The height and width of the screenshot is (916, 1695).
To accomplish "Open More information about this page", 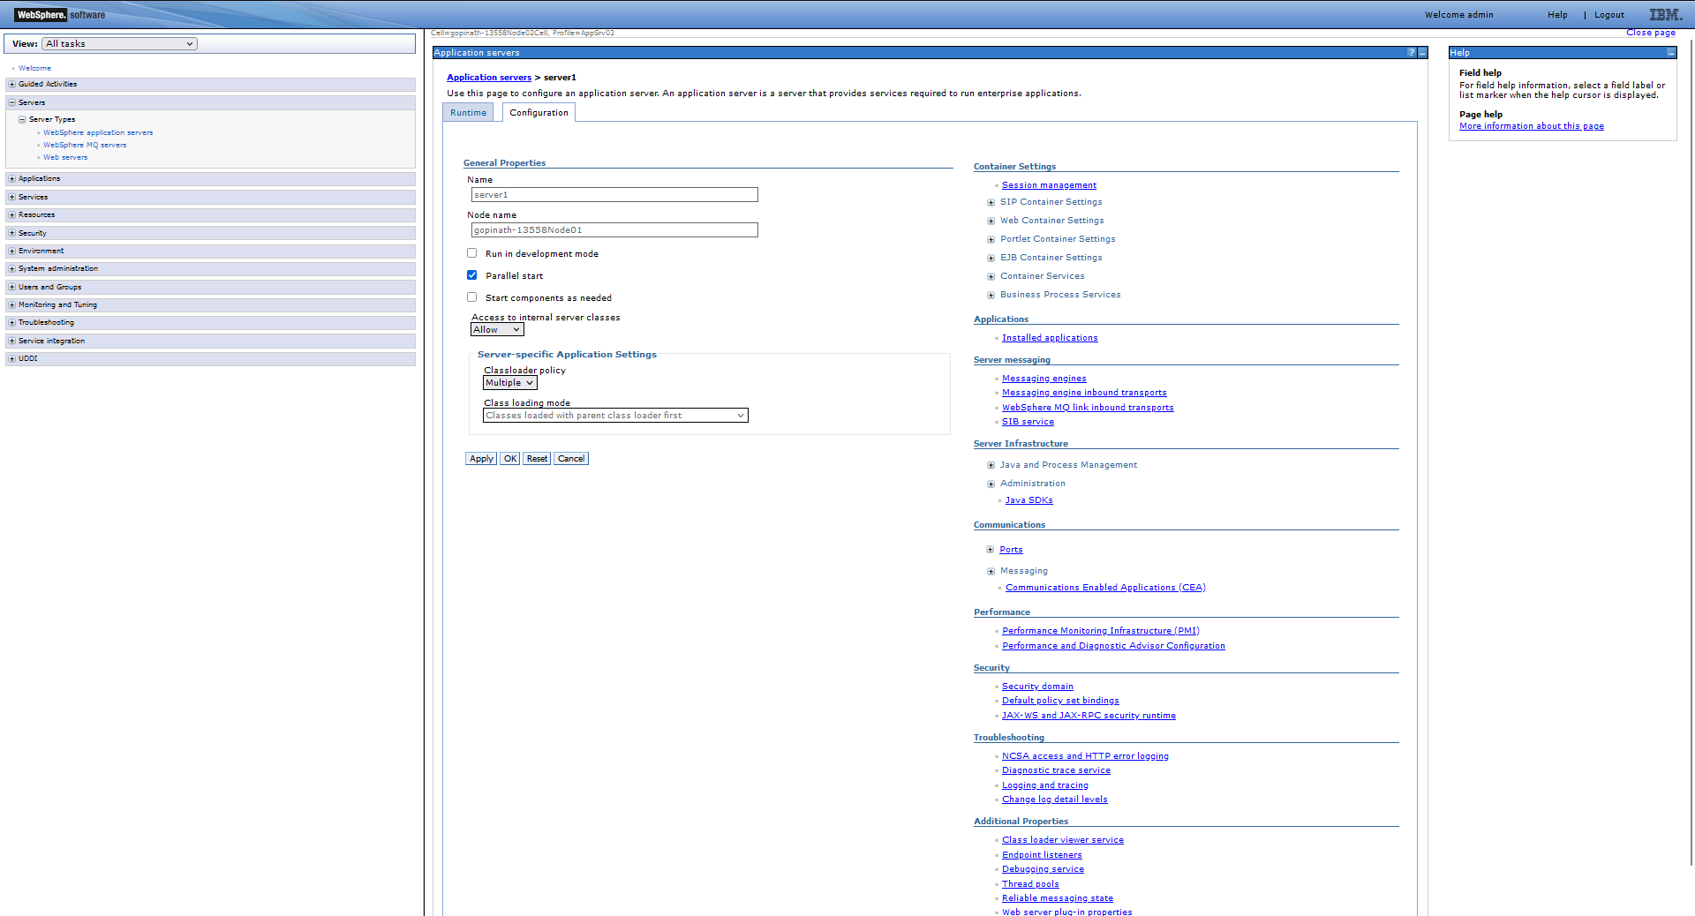I will point(1531,126).
